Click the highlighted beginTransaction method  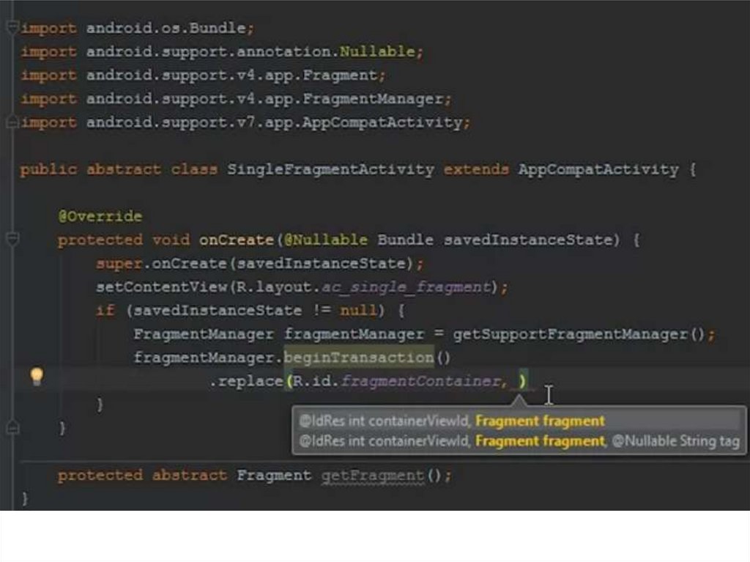tap(359, 358)
